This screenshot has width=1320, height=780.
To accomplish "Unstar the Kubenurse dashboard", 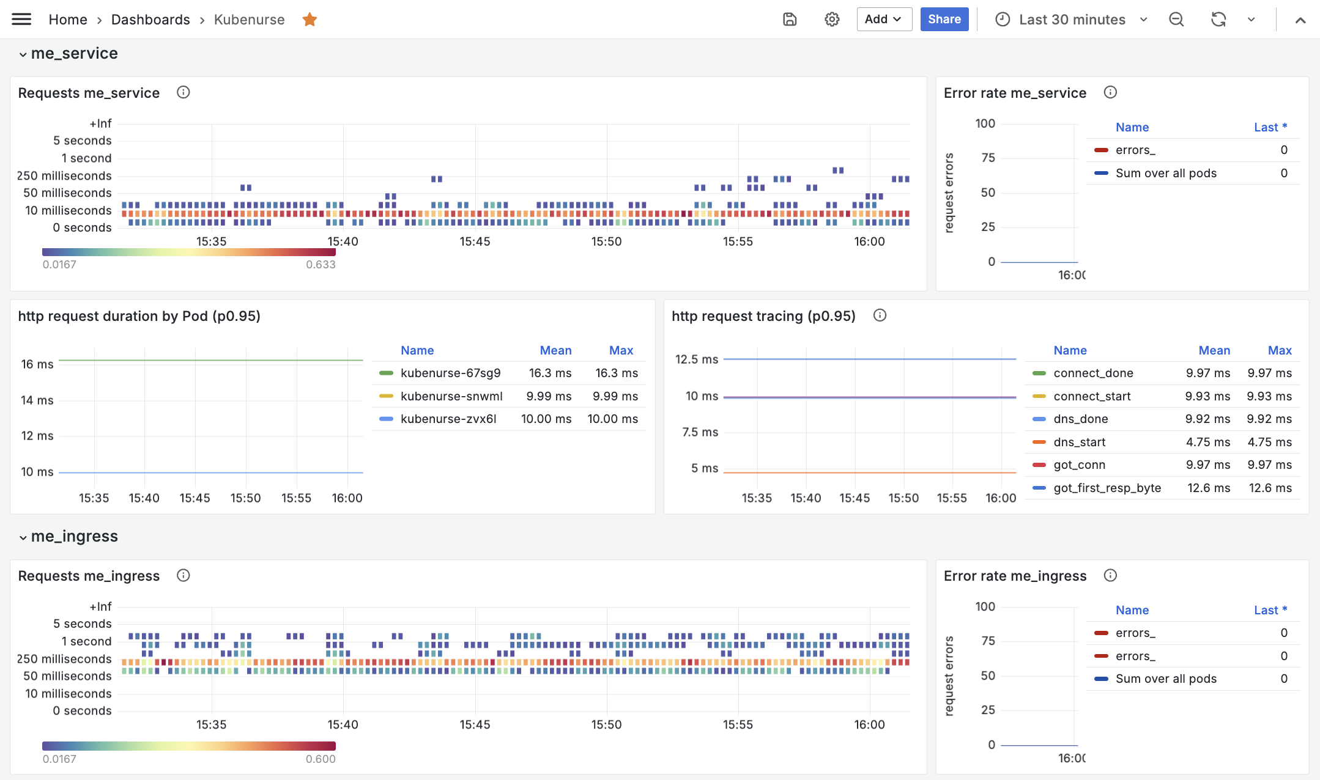I will 310,20.
